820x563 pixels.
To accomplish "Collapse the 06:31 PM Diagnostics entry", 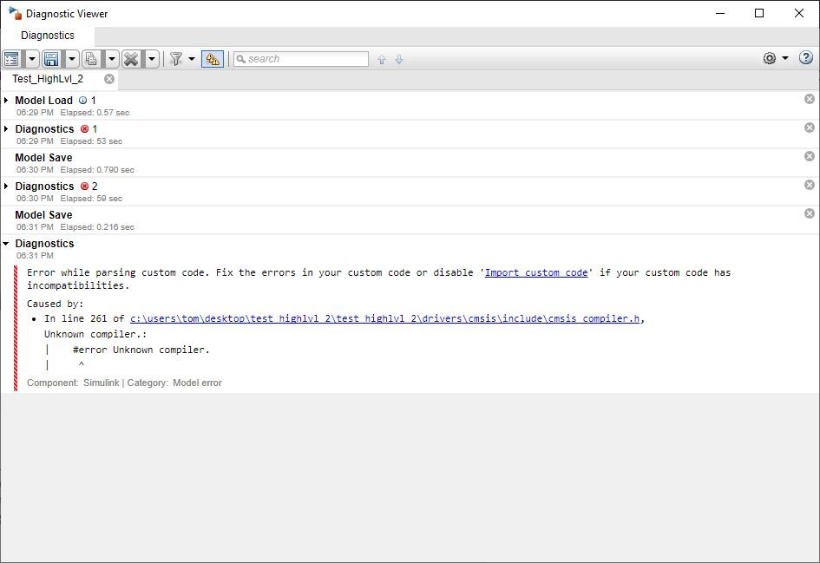I will (x=6, y=244).
